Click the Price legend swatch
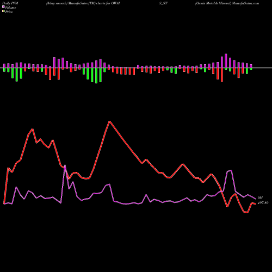This screenshot has width=272, height=272. [x=3, y=11]
